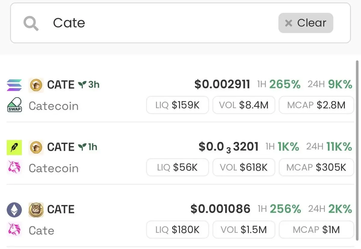Click the Solana chain icon
Viewport: 361px width, 249px height.
pos(14,85)
